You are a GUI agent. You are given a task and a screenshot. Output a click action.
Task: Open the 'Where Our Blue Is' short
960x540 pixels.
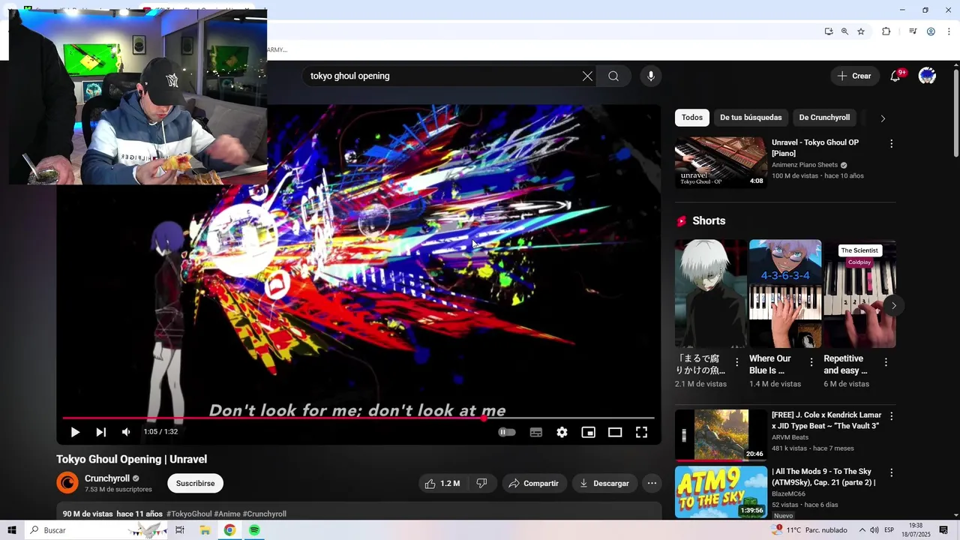[785, 293]
